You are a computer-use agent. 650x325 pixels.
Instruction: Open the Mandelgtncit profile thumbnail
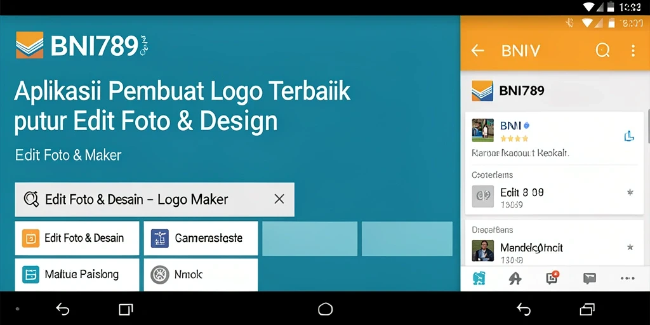click(x=483, y=250)
